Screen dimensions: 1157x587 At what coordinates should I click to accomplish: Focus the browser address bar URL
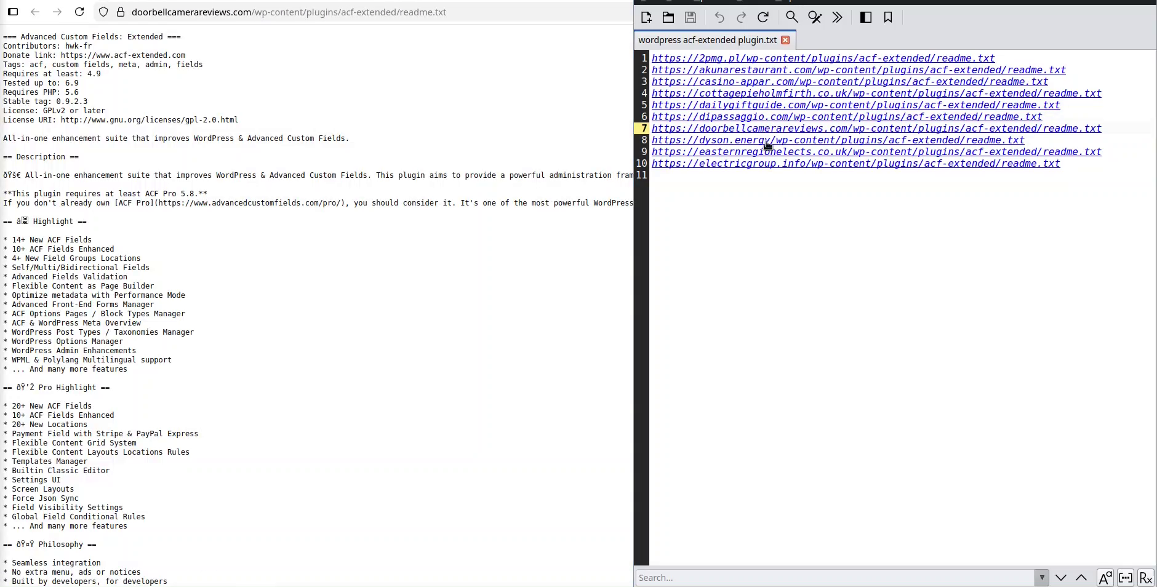point(289,12)
